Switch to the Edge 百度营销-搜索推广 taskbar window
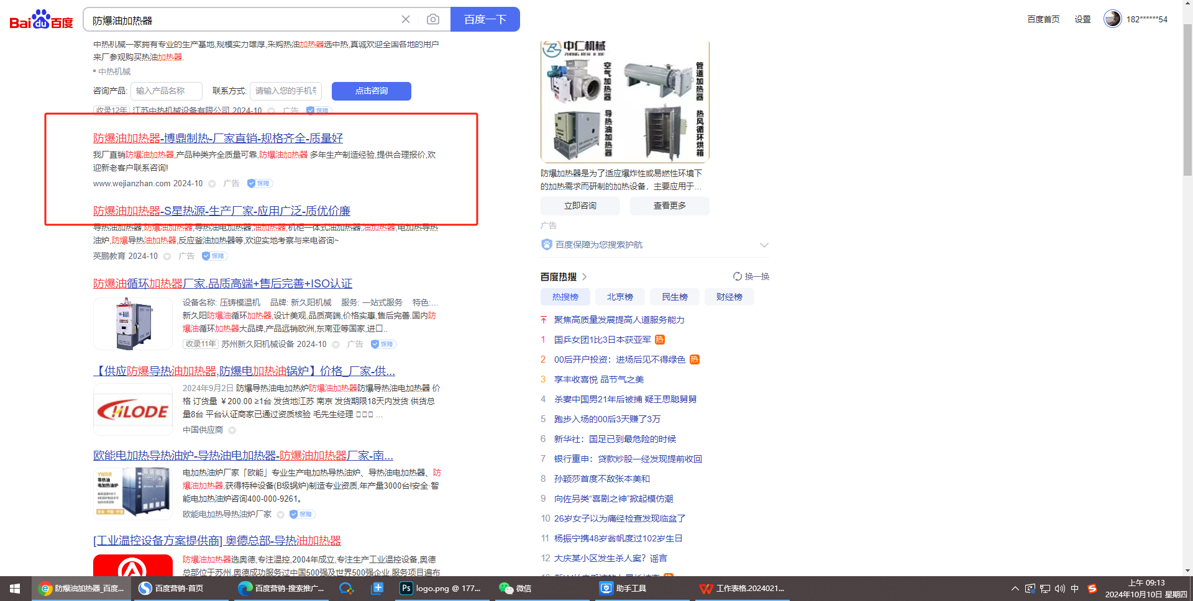Screen dimensions: 1193x601 tap(281, 588)
